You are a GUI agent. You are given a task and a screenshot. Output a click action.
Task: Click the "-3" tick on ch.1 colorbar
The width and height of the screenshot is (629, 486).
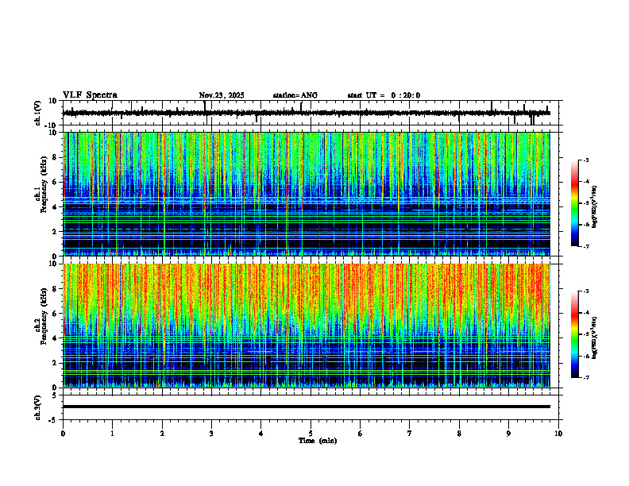point(585,160)
